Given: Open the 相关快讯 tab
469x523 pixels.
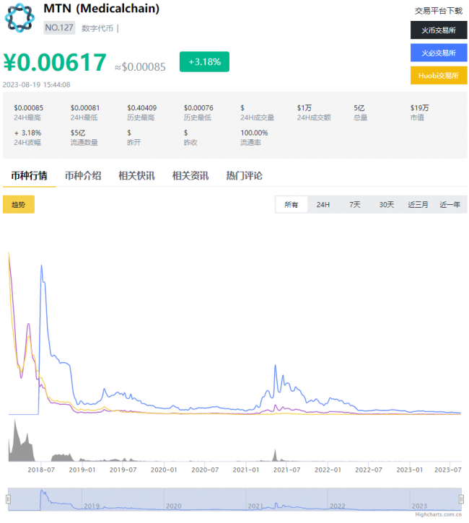Looking at the screenshot, I should point(137,176).
